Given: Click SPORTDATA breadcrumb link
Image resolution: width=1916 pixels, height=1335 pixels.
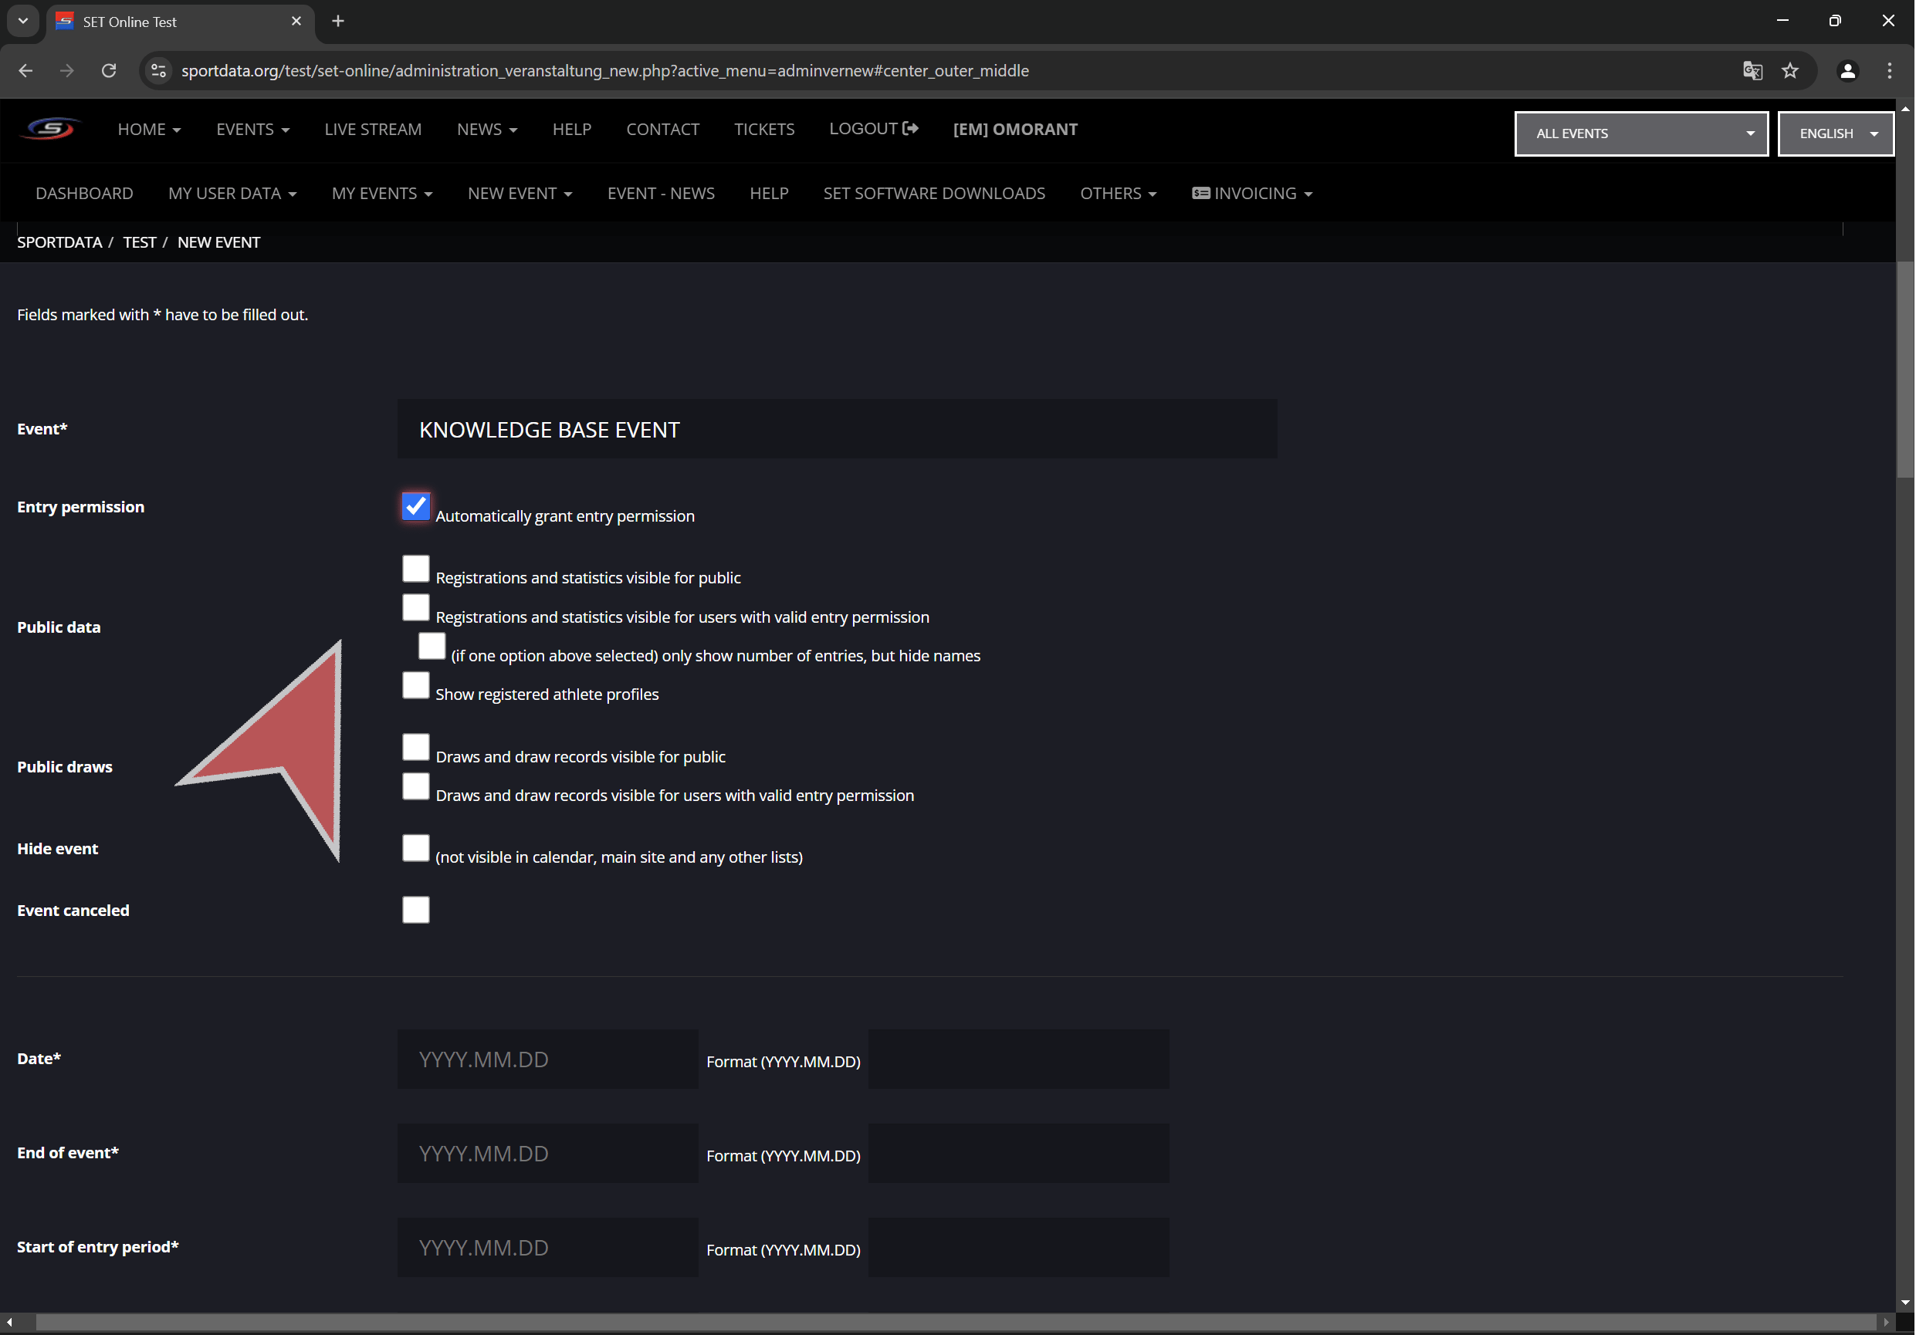Looking at the screenshot, I should point(59,242).
